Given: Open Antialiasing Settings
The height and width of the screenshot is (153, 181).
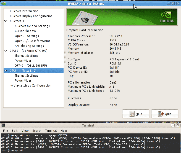Looking at the screenshot, I should (29, 46).
